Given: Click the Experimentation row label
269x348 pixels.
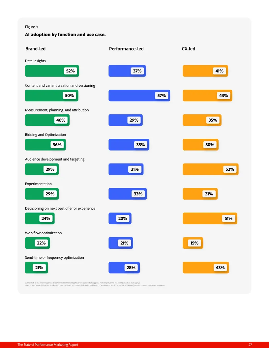Looking at the screenshot, I should pos(38,184).
